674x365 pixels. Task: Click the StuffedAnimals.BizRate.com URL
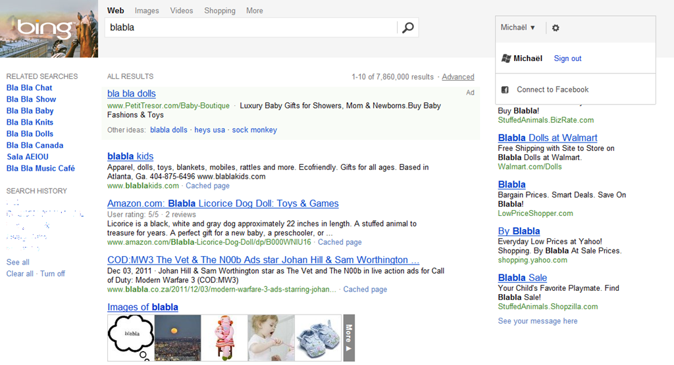(546, 120)
